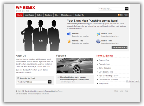Screen dimensions: 144x106
Task: Click the Links footer link
Action: [x=121, y=91]
